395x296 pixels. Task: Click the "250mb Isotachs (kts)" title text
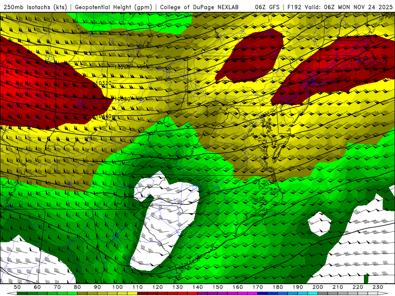point(35,7)
